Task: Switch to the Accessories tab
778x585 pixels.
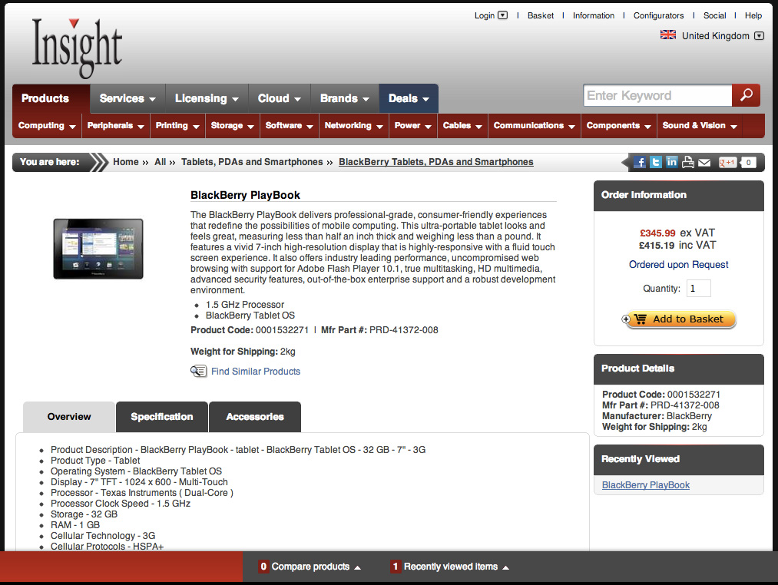Action: tap(255, 417)
